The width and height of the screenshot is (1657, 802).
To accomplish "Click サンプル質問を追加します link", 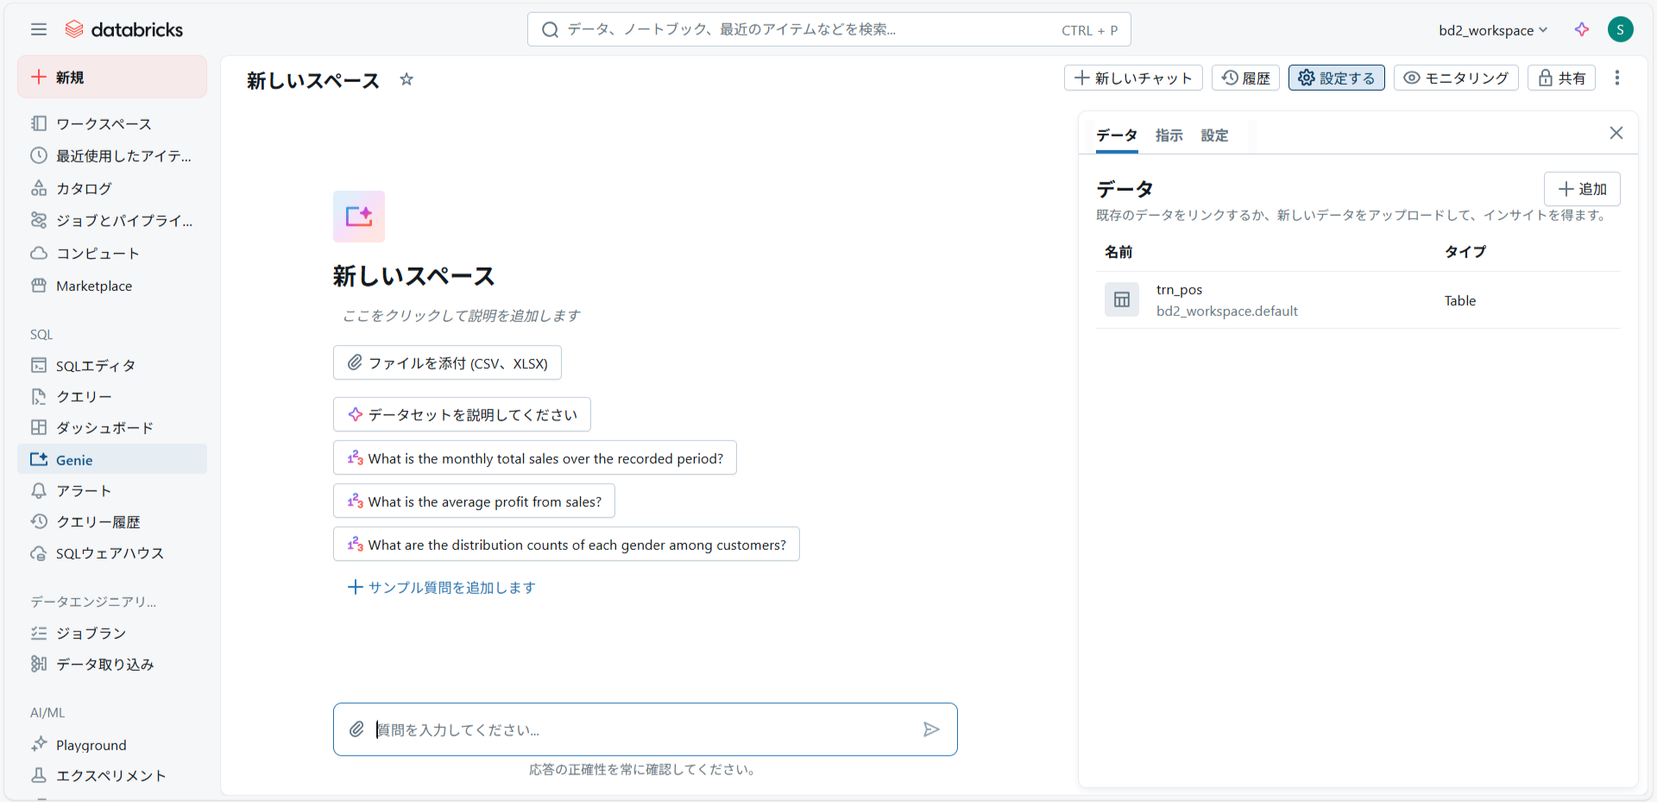I will pos(442,587).
